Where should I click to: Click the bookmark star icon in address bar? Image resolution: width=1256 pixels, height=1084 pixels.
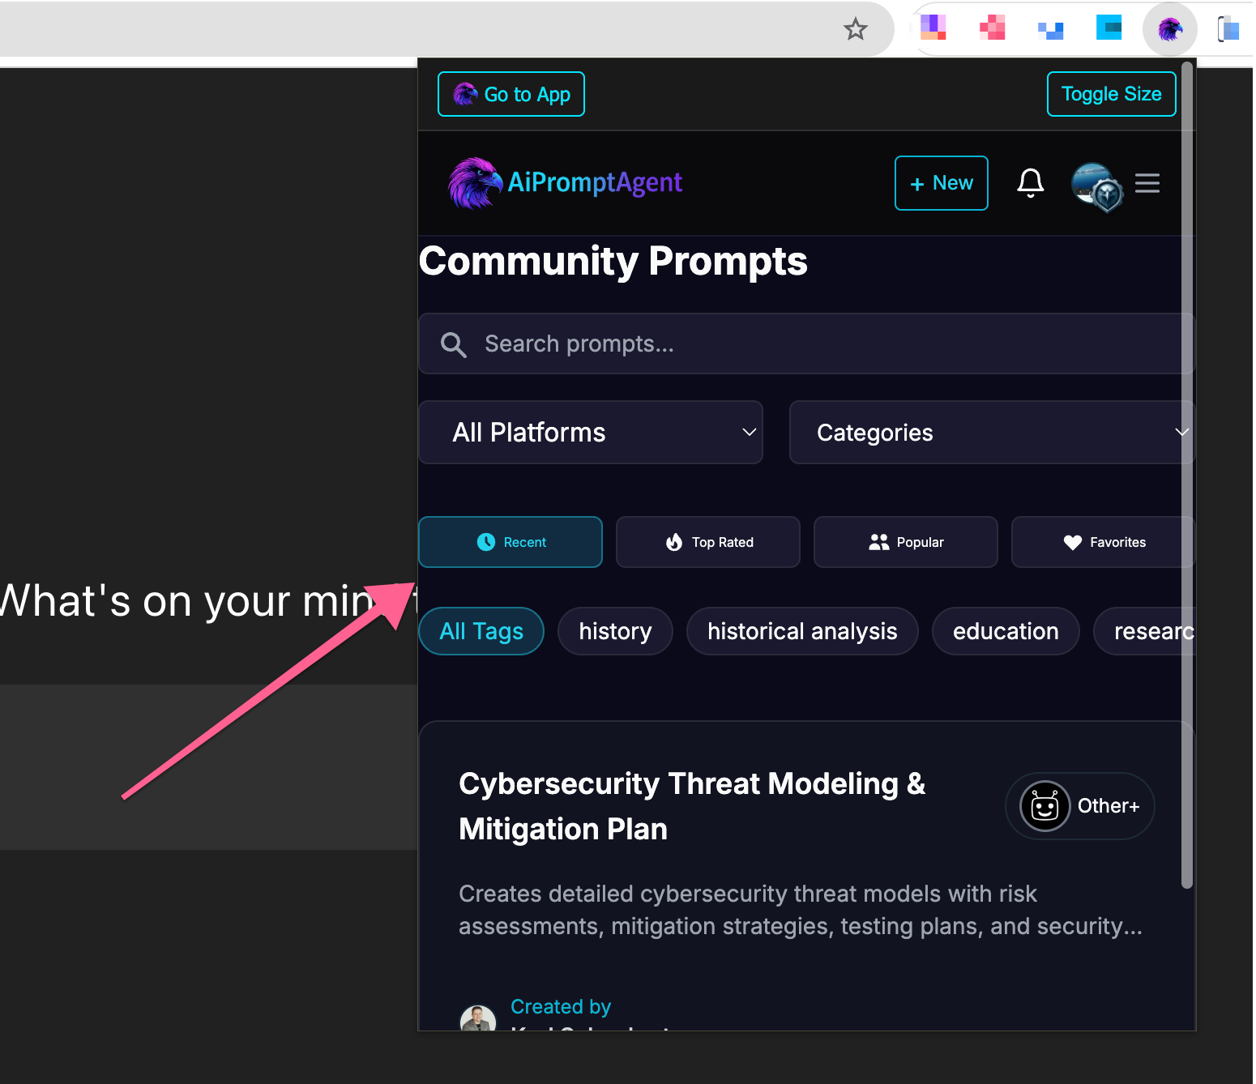[856, 30]
